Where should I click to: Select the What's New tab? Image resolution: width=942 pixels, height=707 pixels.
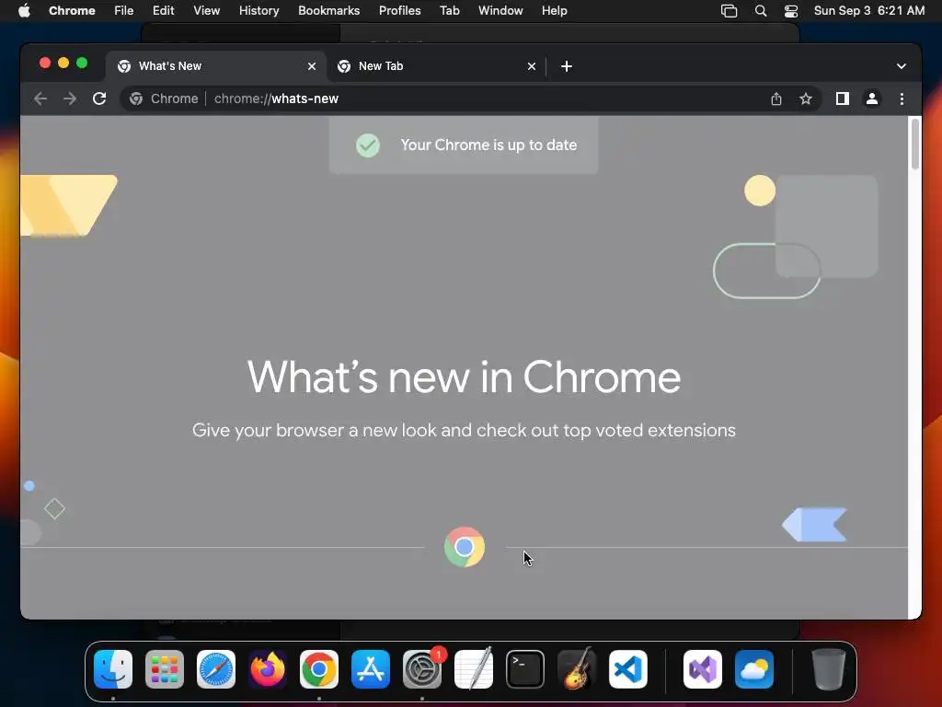point(216,66)
